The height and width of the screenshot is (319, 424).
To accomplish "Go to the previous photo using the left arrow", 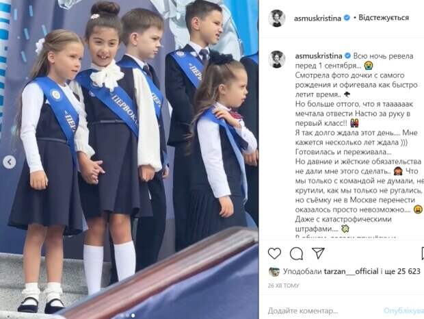I will tap(10, 162).
